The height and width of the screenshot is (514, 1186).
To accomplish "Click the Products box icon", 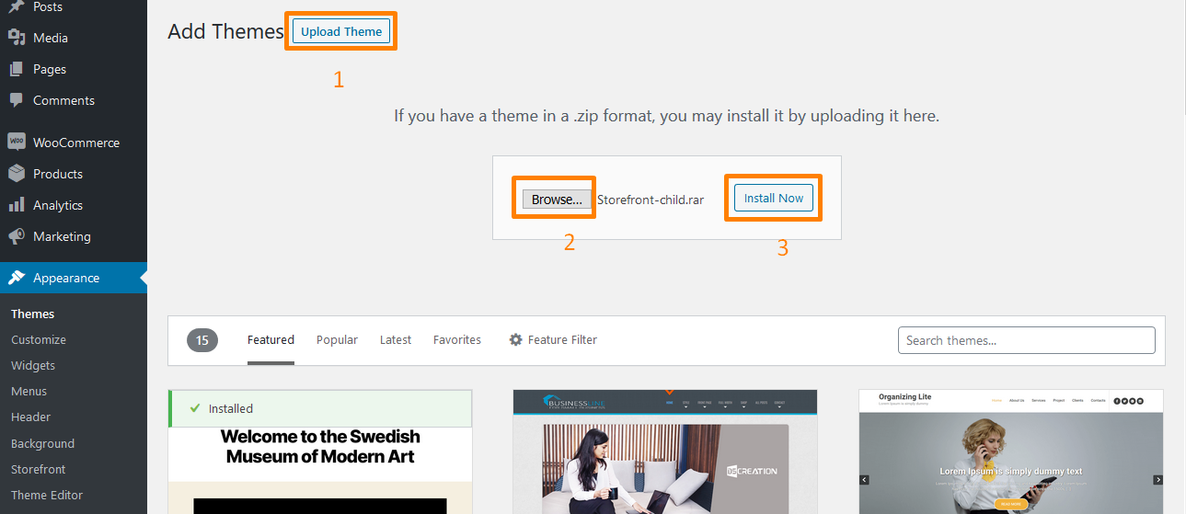I will (17, 174).
